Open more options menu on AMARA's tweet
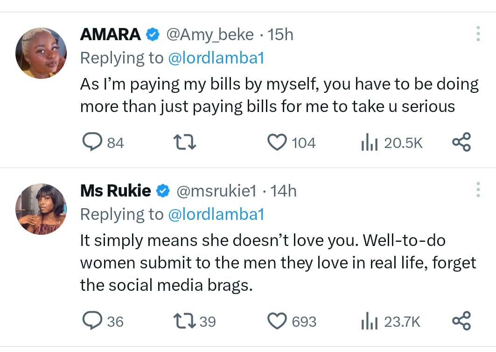The image size is (496, 352). point(478,35)
